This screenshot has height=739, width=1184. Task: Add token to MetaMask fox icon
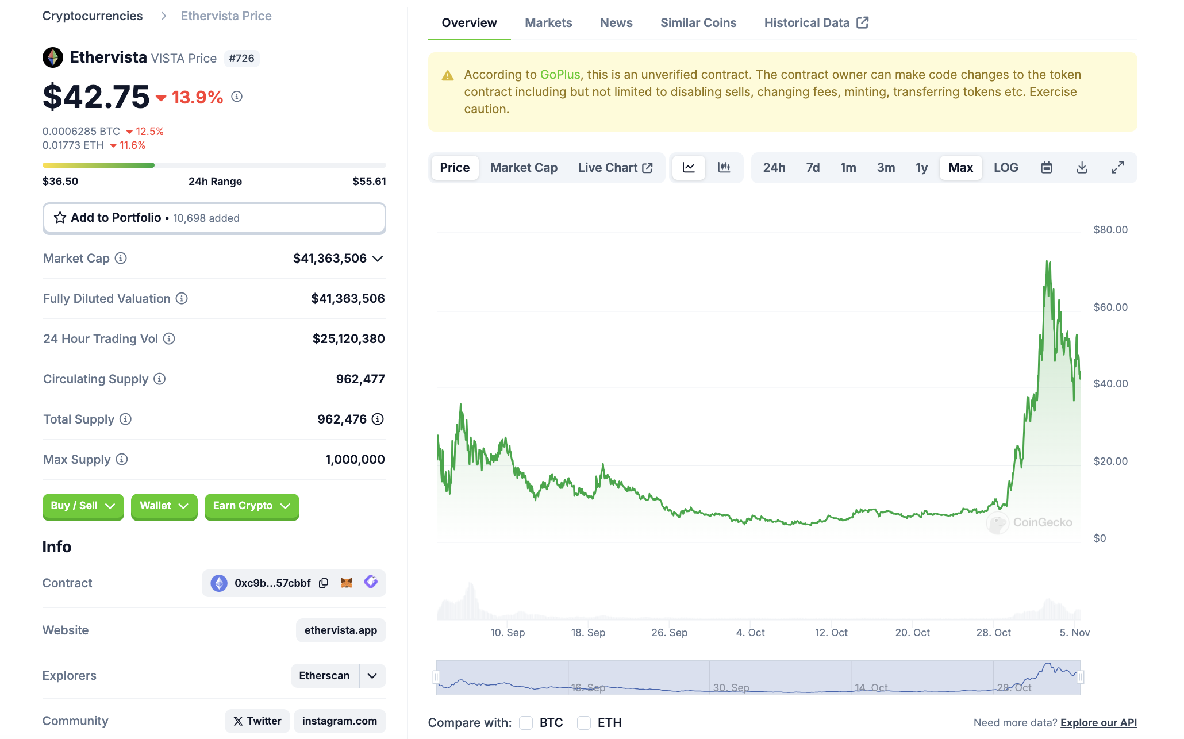(346, 583)
